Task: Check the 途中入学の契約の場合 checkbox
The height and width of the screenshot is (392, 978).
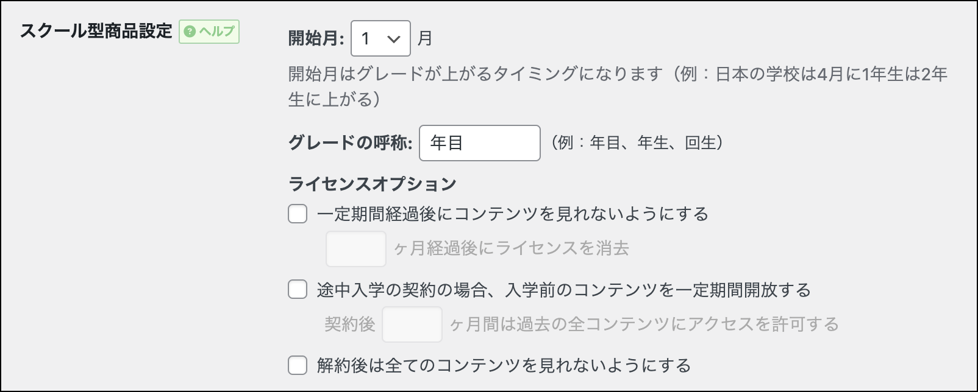Action: pos(298,290)
